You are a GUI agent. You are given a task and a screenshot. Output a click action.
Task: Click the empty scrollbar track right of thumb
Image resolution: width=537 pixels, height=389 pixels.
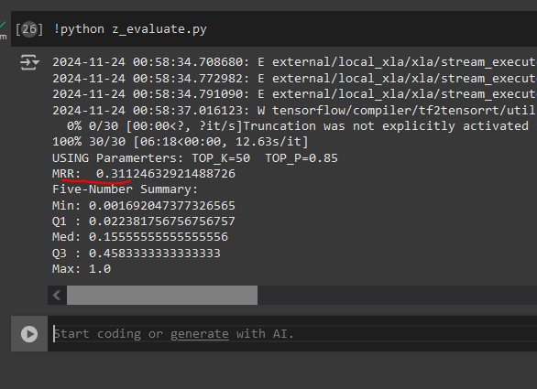coord(398,295)
